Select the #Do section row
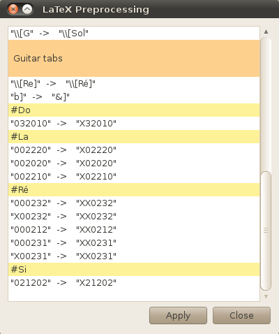The height and width of the screenshot is (334, 279). point(134,110)
